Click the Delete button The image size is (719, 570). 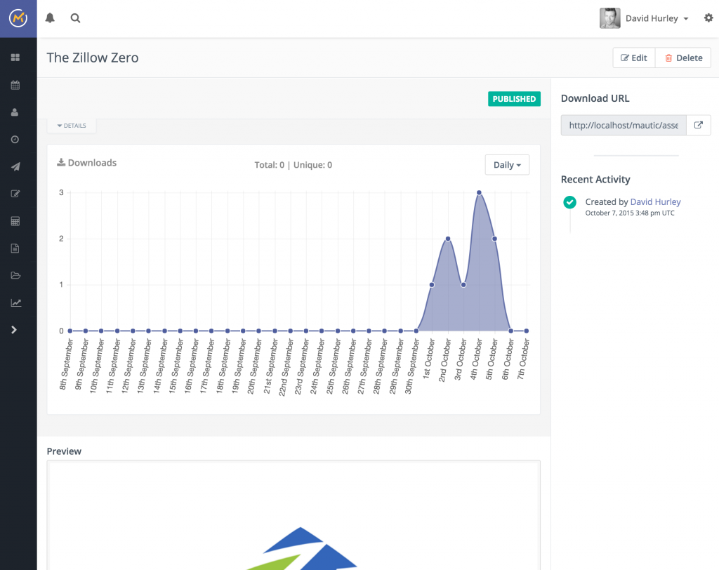[683, 58]
